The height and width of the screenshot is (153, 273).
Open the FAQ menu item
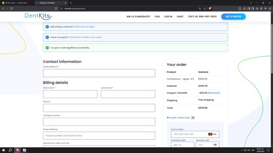coord(157,17)
